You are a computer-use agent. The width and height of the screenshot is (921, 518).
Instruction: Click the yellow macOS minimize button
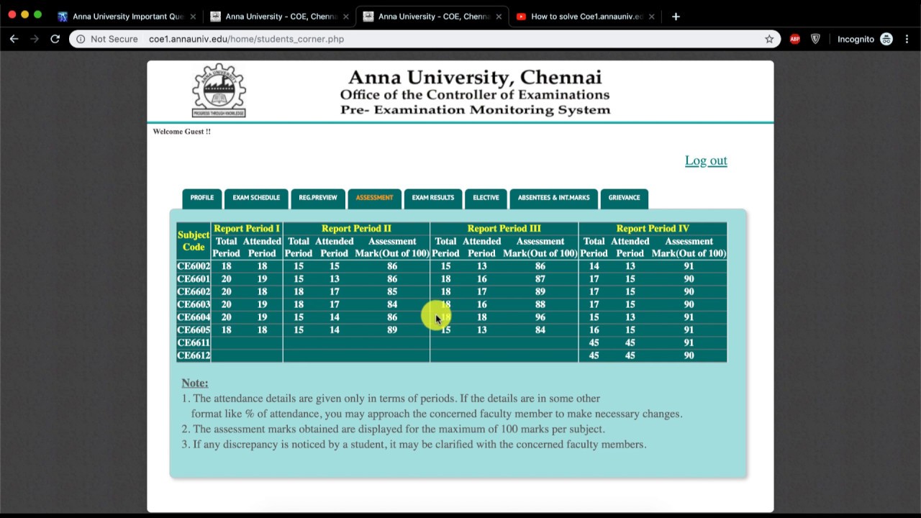pos(25,14)
